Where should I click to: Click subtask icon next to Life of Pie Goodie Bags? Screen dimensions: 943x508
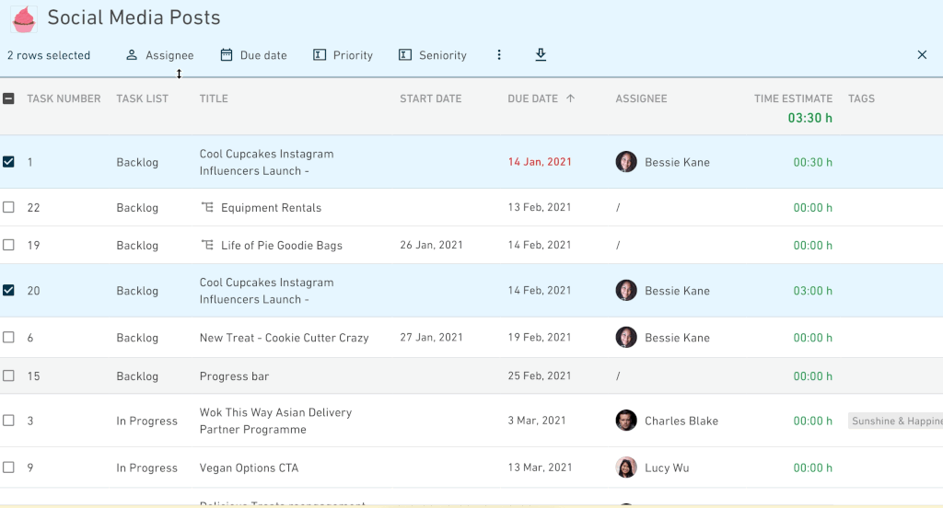coord(207,246)
